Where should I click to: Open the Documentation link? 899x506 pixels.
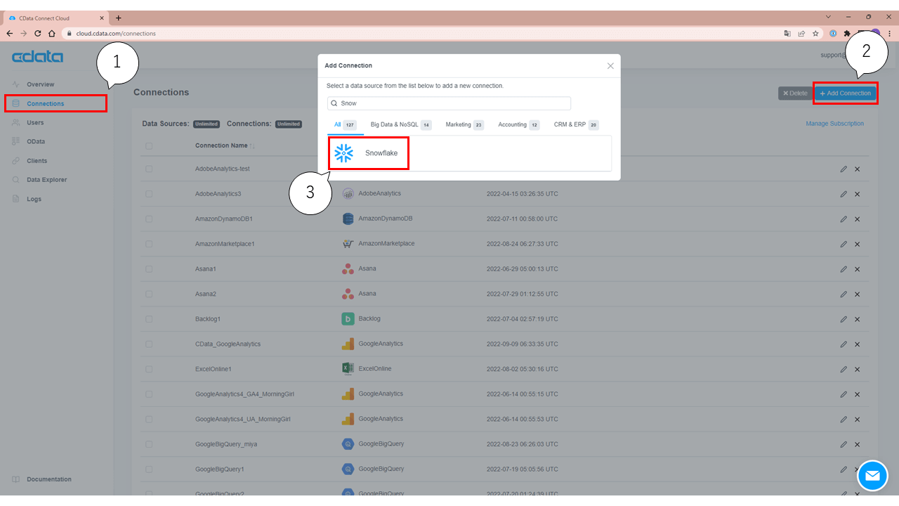coord(48,479)
